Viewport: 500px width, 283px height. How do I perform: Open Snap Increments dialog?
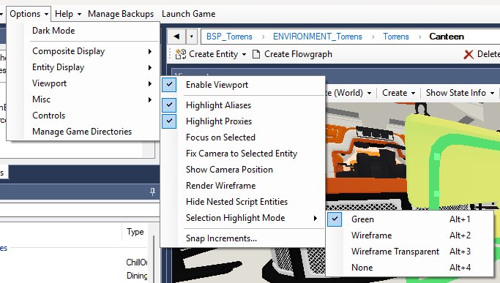click(x=242, y=238)
